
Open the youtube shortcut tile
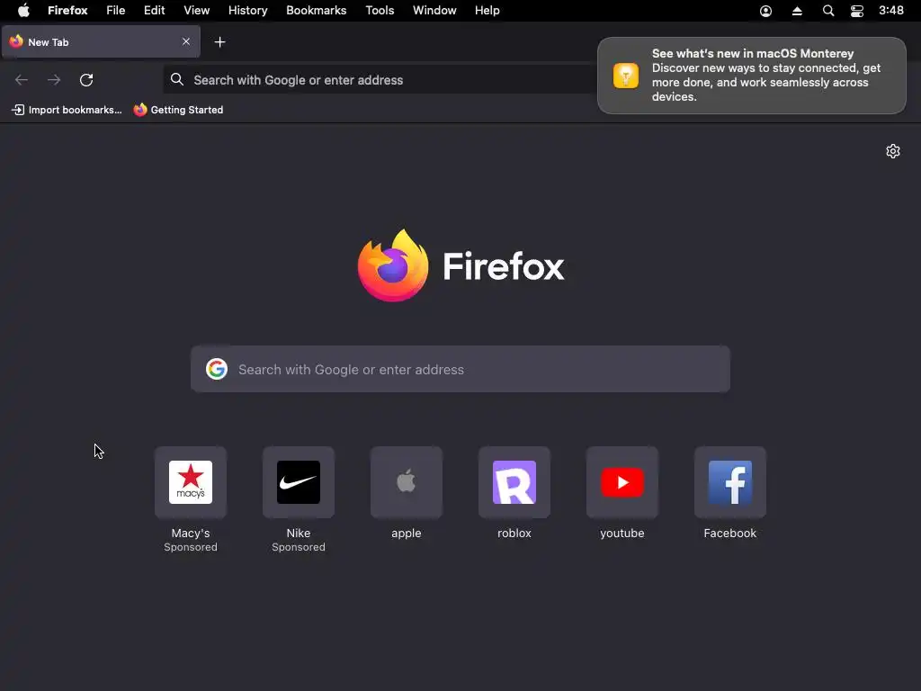pos(622,482)
